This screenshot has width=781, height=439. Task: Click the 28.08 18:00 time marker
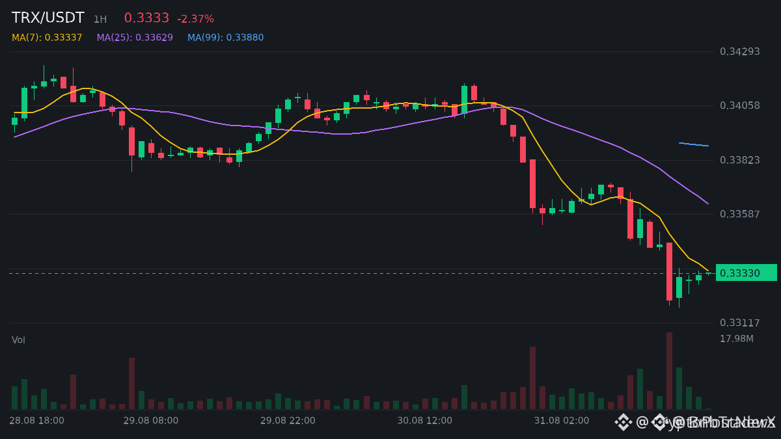click(x=36, y=421)
